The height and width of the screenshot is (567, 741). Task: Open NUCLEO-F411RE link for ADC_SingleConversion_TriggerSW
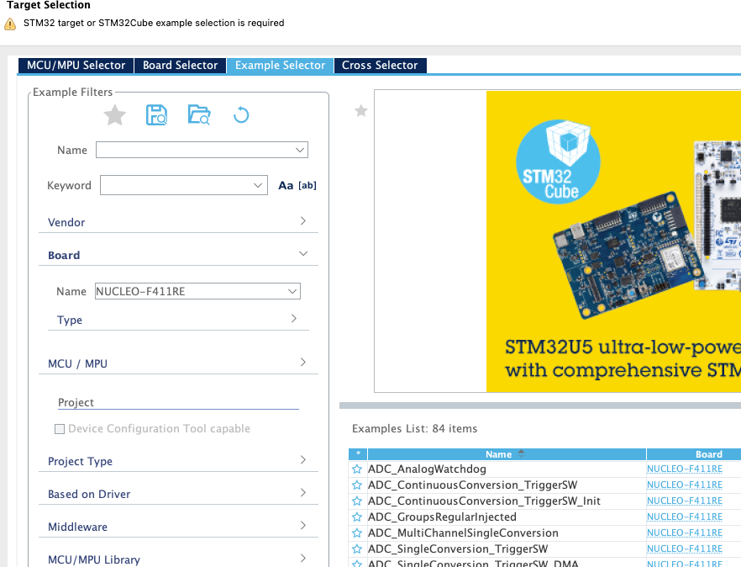[x=684, y=549]
